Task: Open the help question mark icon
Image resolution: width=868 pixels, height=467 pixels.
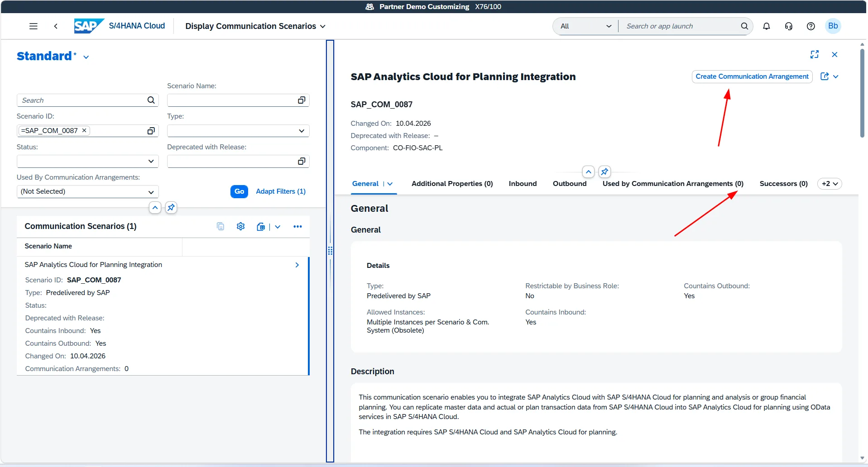Action: point(810,26)
